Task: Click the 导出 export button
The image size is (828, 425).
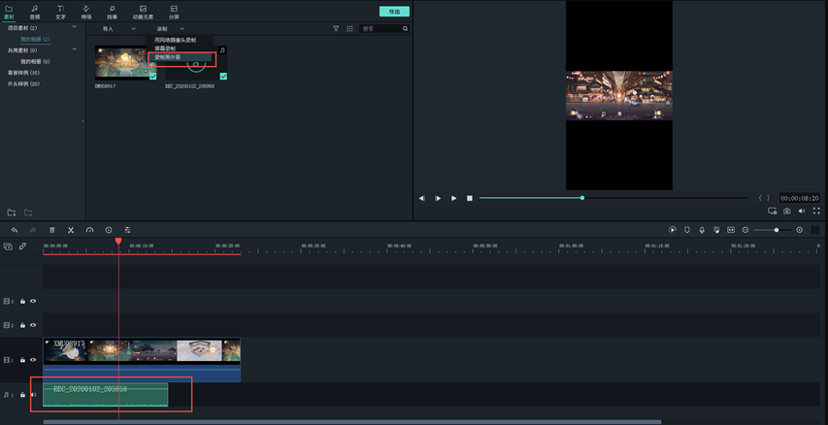Action: [x=394, y=12]
